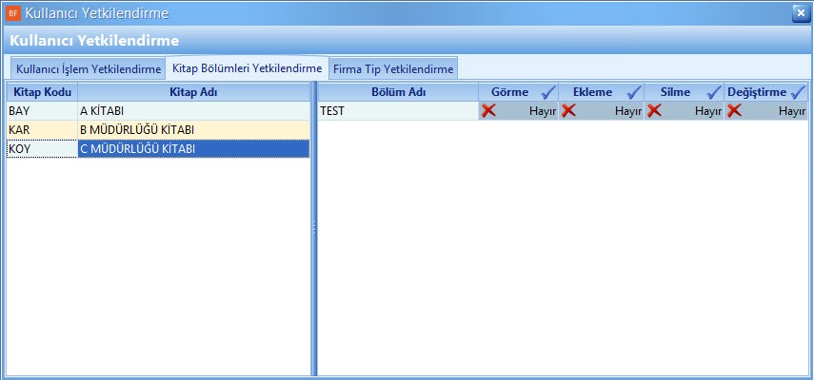Toggle Görme permission red X for TEST
814x380 pixels.
pyautogui.click(x=488, y=111)
